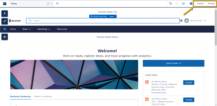Expand the BluviumUser profile menu

205,20
